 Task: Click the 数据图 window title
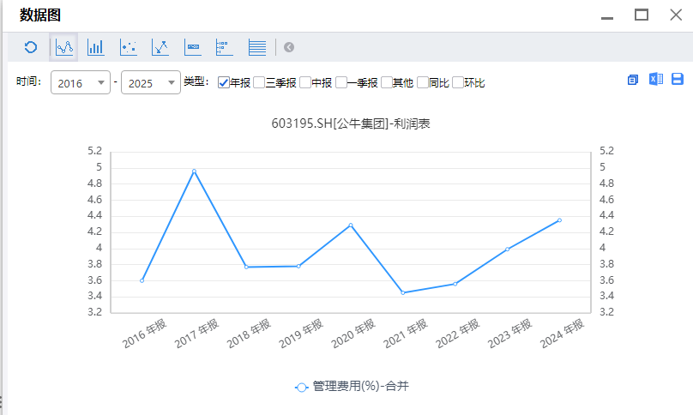pos(40,15)
